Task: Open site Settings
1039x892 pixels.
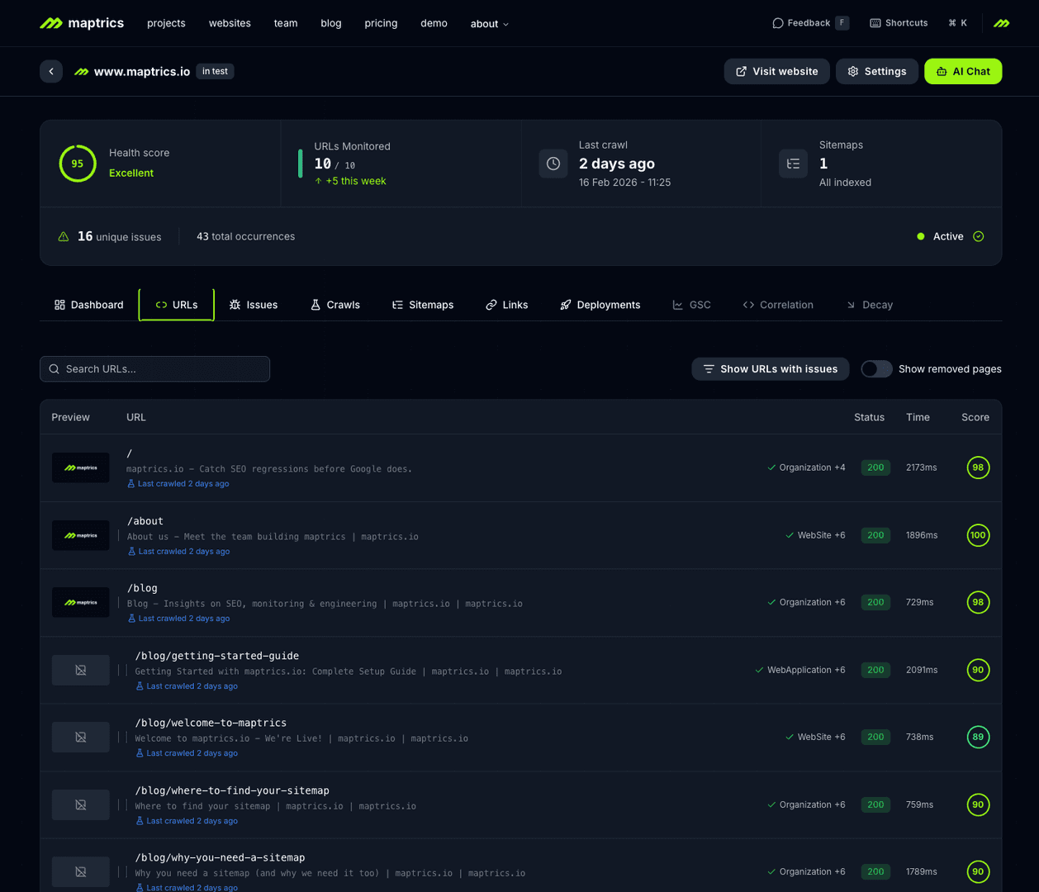Action: 877,71
